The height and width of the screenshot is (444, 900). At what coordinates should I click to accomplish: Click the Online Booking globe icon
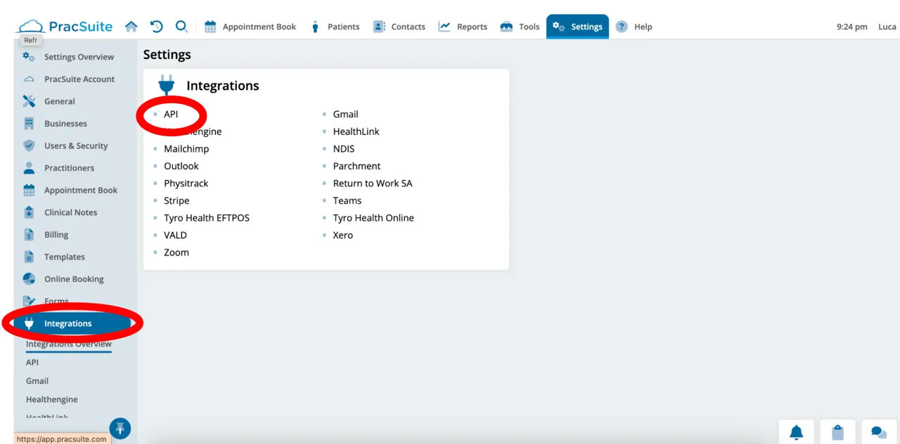29,279
